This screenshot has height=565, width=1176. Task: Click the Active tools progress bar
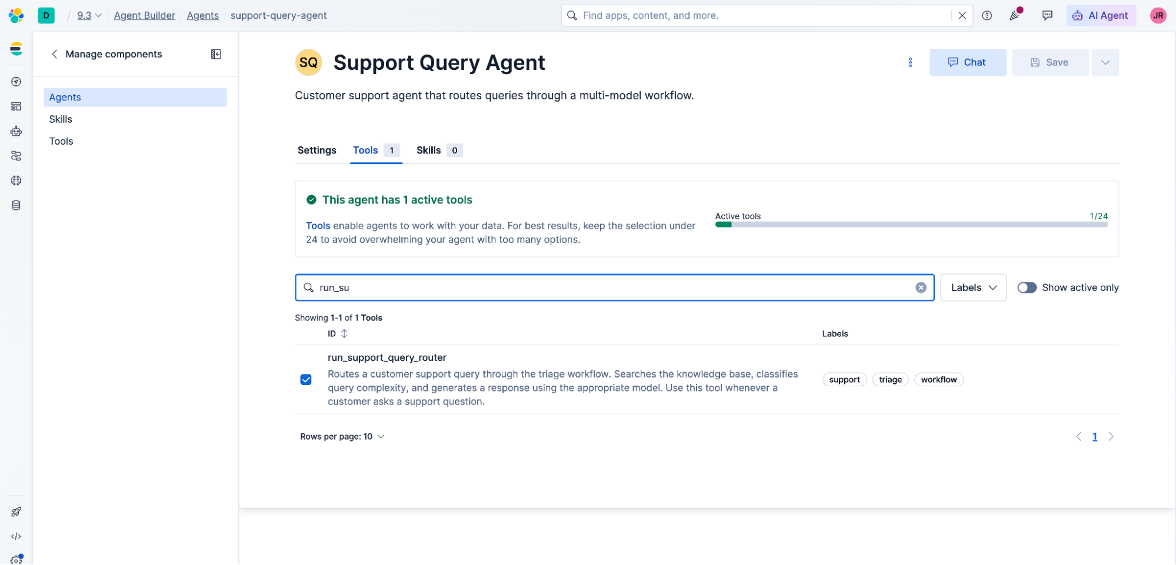pos(911,225)
